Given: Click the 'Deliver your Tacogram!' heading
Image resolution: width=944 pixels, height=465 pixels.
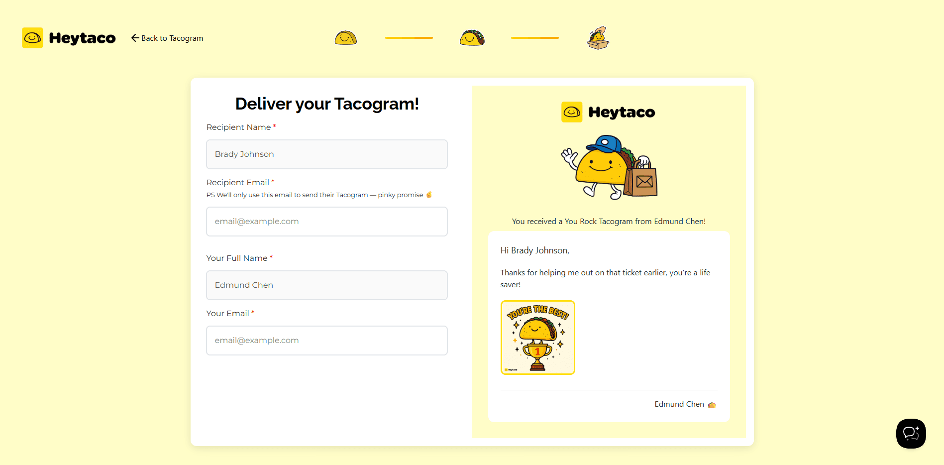Looking at the screenshot, I should pos(327,104).
